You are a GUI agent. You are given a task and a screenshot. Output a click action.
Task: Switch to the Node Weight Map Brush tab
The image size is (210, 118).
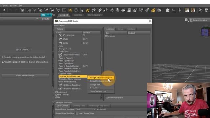coord(99,106)
